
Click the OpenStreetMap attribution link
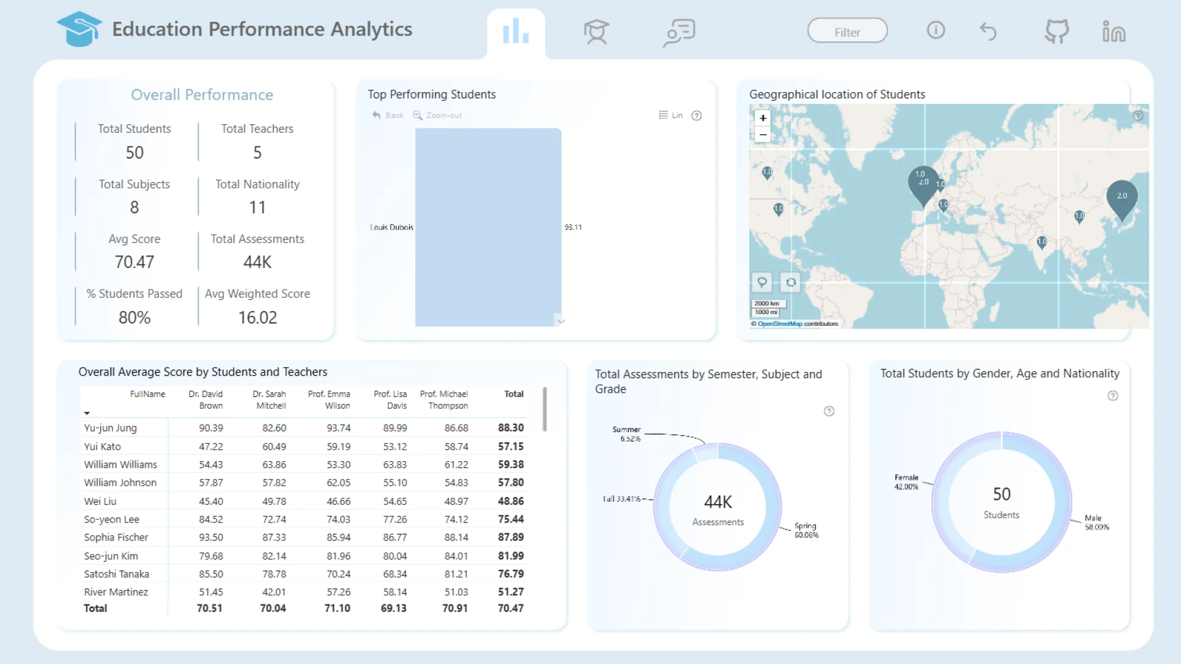click(x=779, y=324)
